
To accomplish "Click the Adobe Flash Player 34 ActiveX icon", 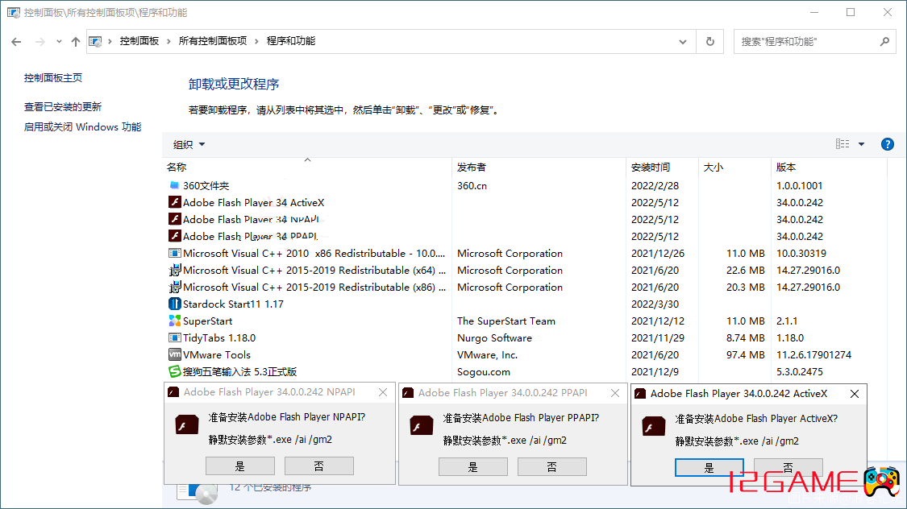I will pyautogui.click(x=174, y=202).
